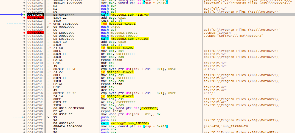Select address cell 0041A20B
This screenshot has width=295, height=133.
36,15
